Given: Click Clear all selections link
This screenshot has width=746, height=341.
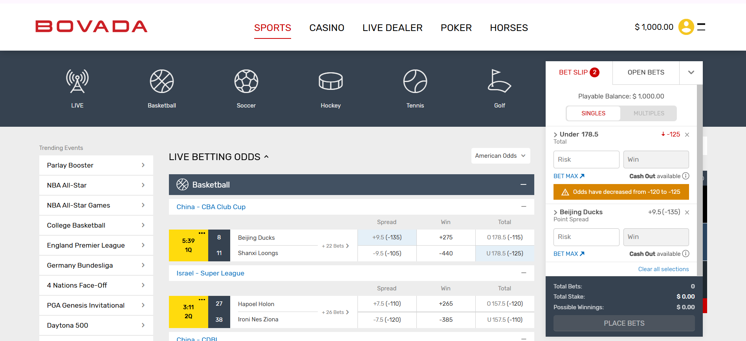Looking at the screenshot, I should click(x=663, y=269).
